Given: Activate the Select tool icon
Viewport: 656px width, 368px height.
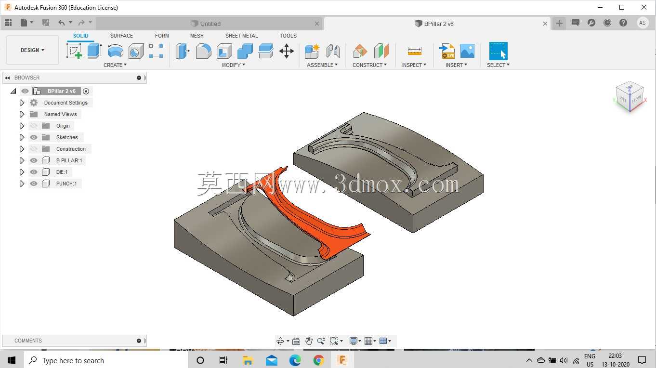Looking at the screenshot, I should pos(498,51).
